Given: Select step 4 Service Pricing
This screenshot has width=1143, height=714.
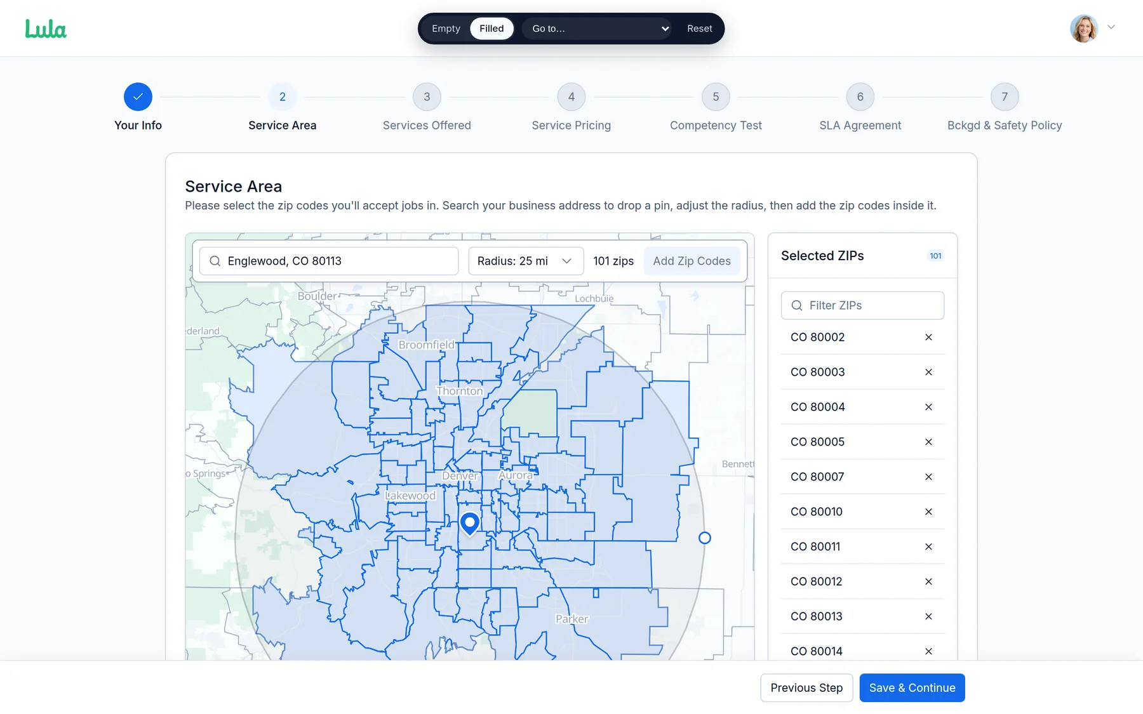Looking at the screenshot, I should 571,97.
